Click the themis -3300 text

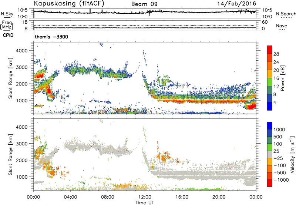tap(51, 37)
